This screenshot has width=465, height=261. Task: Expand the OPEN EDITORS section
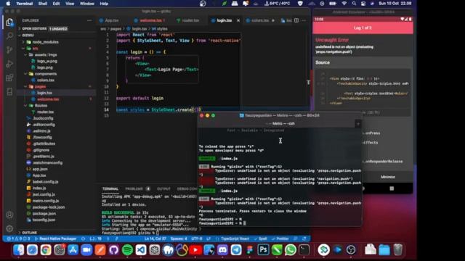tap(34, 29)
